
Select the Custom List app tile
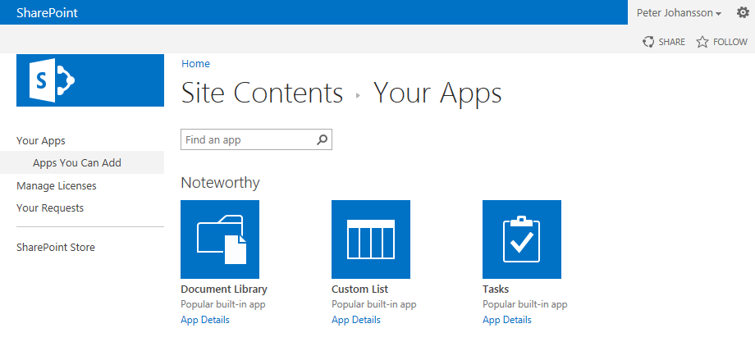[371, 239]
